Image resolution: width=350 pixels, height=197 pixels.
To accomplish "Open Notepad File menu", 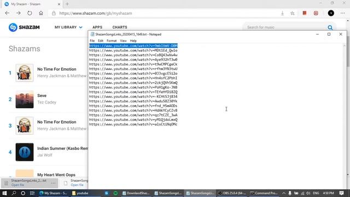I will pos(92,40).
